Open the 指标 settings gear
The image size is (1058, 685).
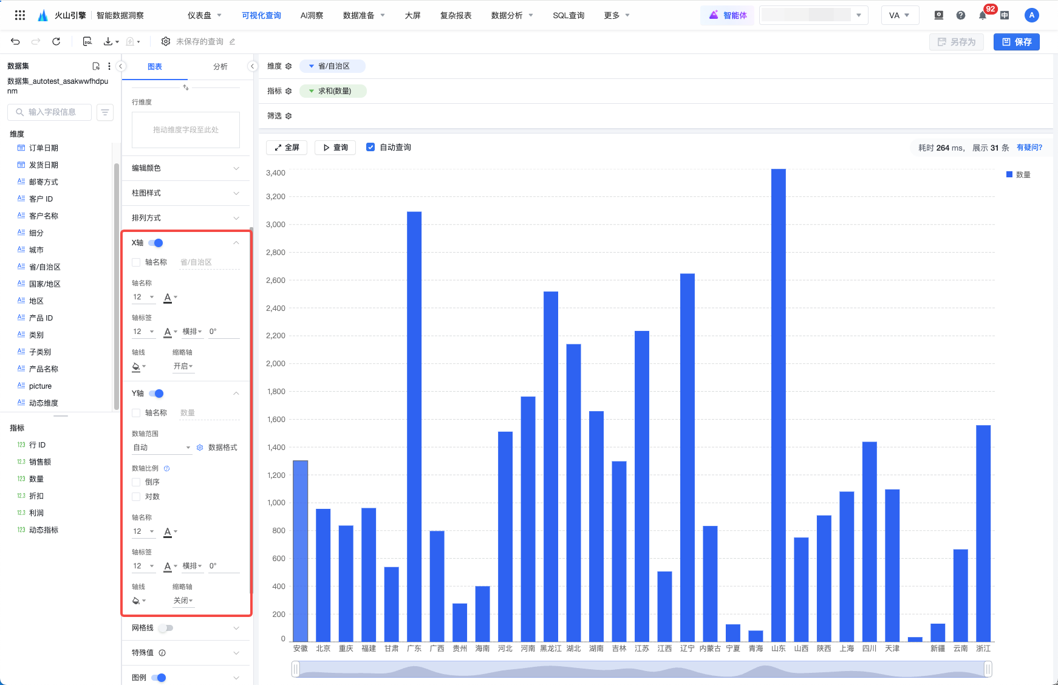288,91
